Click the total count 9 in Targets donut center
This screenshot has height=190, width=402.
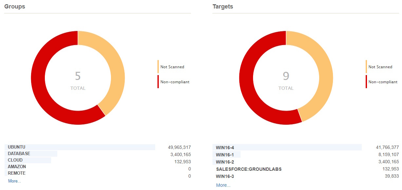pyautogui.click(x=286, y=75)
